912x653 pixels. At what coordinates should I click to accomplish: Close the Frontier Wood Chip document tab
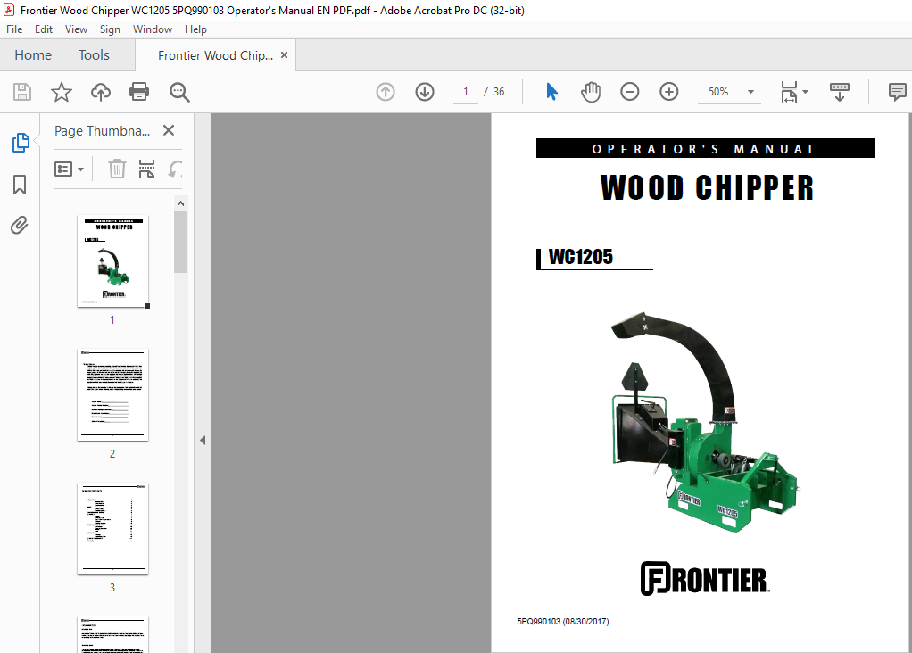coord(284,54)
